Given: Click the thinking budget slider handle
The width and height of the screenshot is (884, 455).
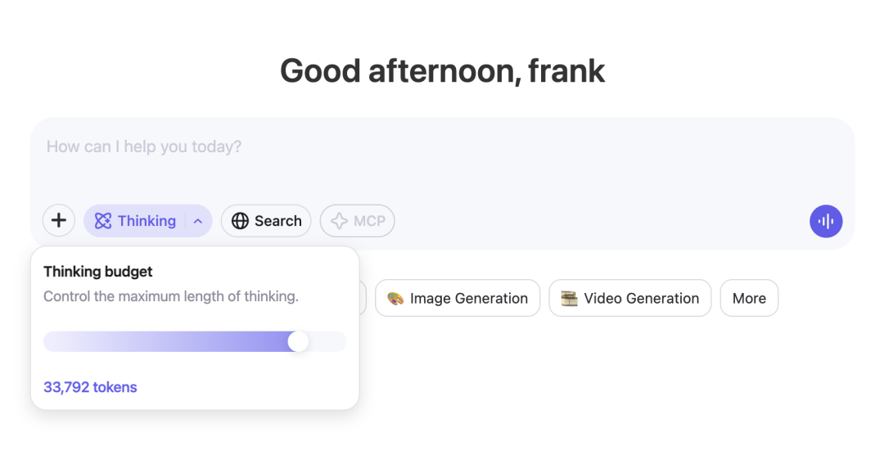Looking at the screenshot, I should pos(298,342).
